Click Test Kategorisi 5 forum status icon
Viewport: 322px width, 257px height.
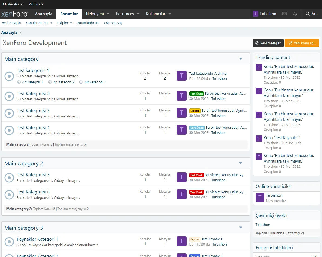coord(9,177)
